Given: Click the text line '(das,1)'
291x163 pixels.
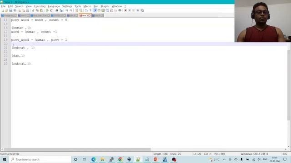Looking at the screenshot, I should click(18, 56).
